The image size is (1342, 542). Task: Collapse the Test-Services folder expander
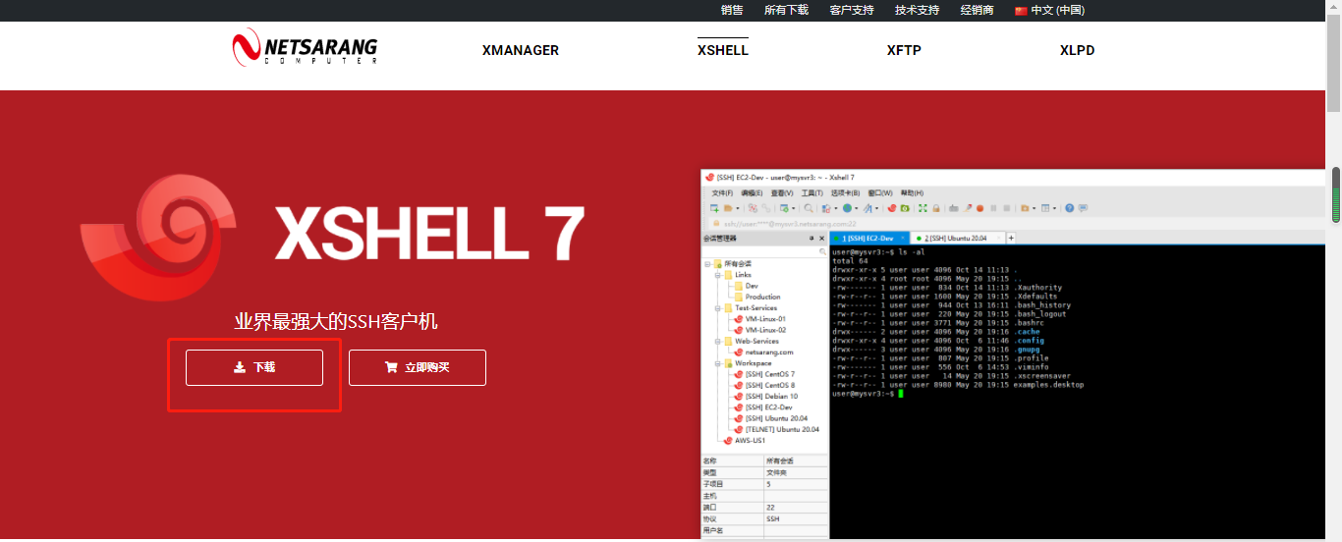719,308
